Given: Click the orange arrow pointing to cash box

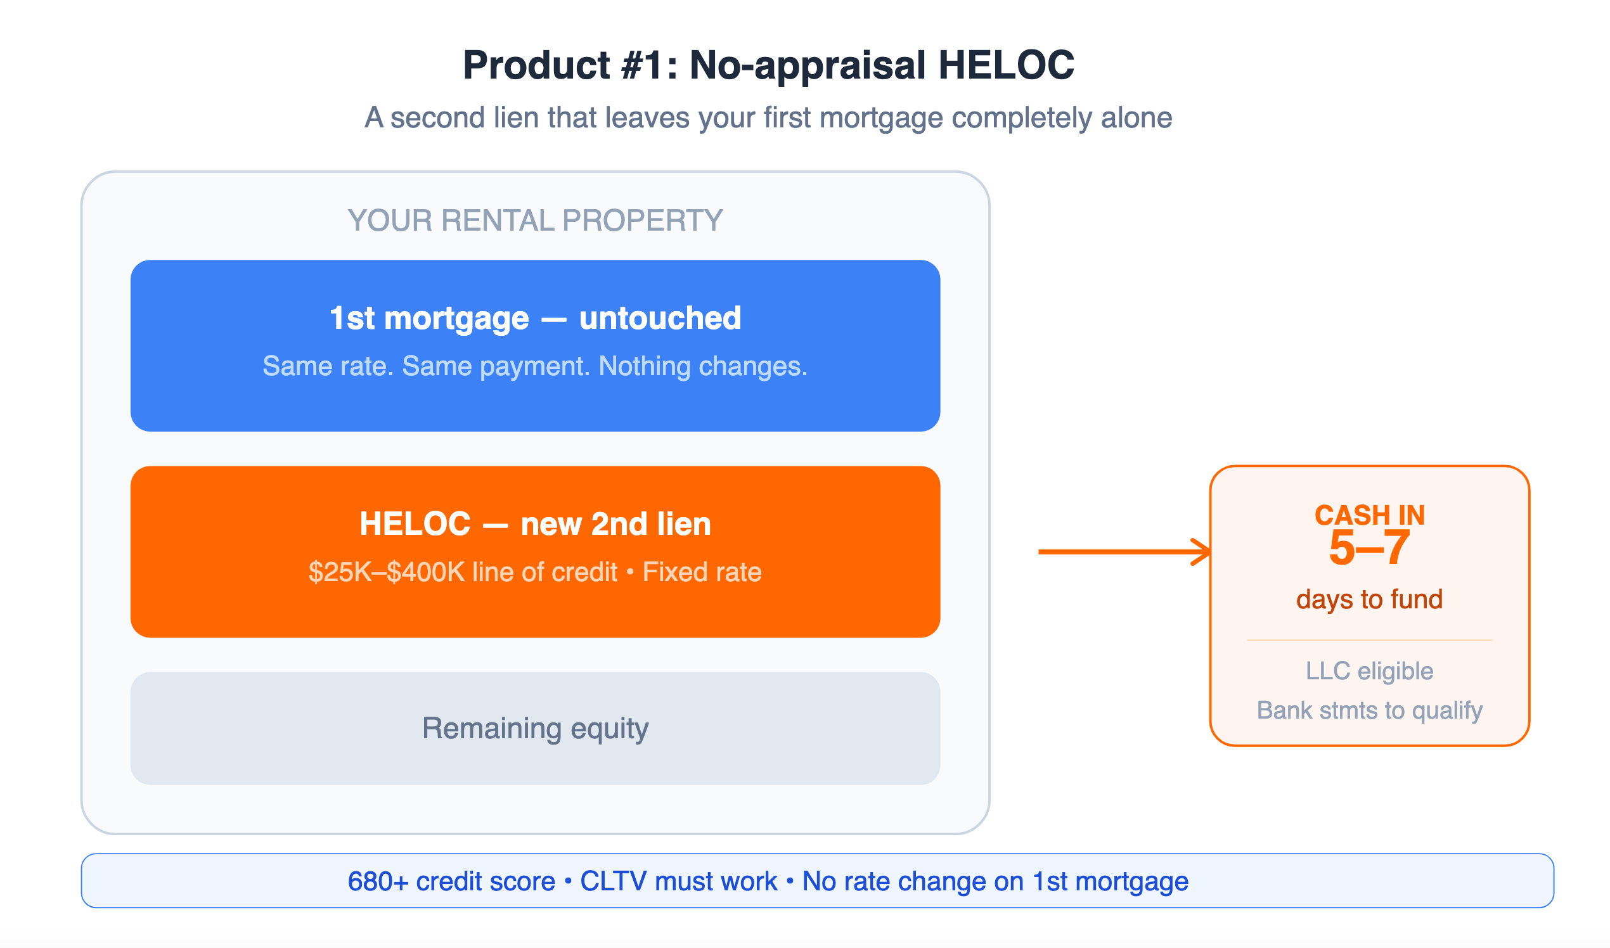Looking at the screenshot, I should click(1124, 552).
